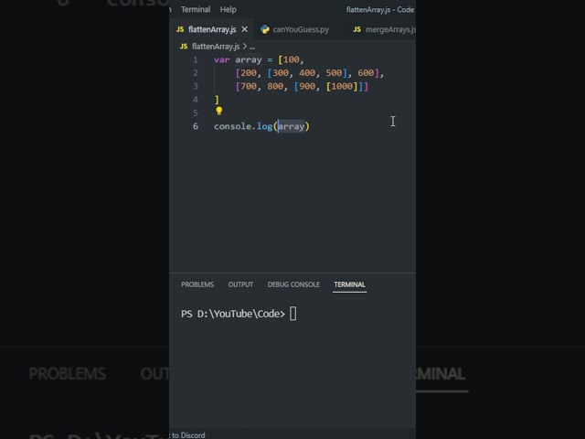Click the JS icon on the flattenArray.js tab
The width and height of the screenshot is (585, 439).
[x=180, y=29]
